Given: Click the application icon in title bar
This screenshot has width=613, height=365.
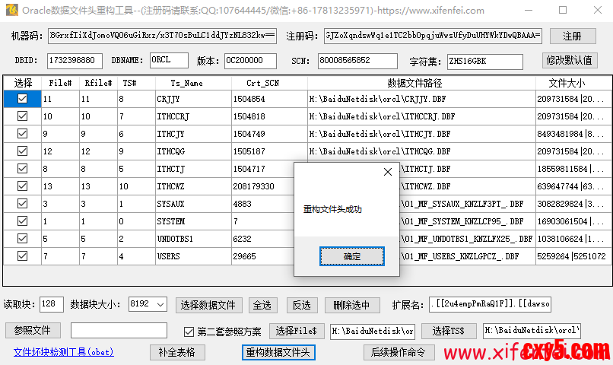Looking at the screenshot, I should tap(11, 10).
